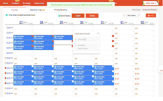Image resolution: width=163 pixels, height=101 pixels.
Task: Select the Short Notice radio option in popup
Action: coord(76,48)
